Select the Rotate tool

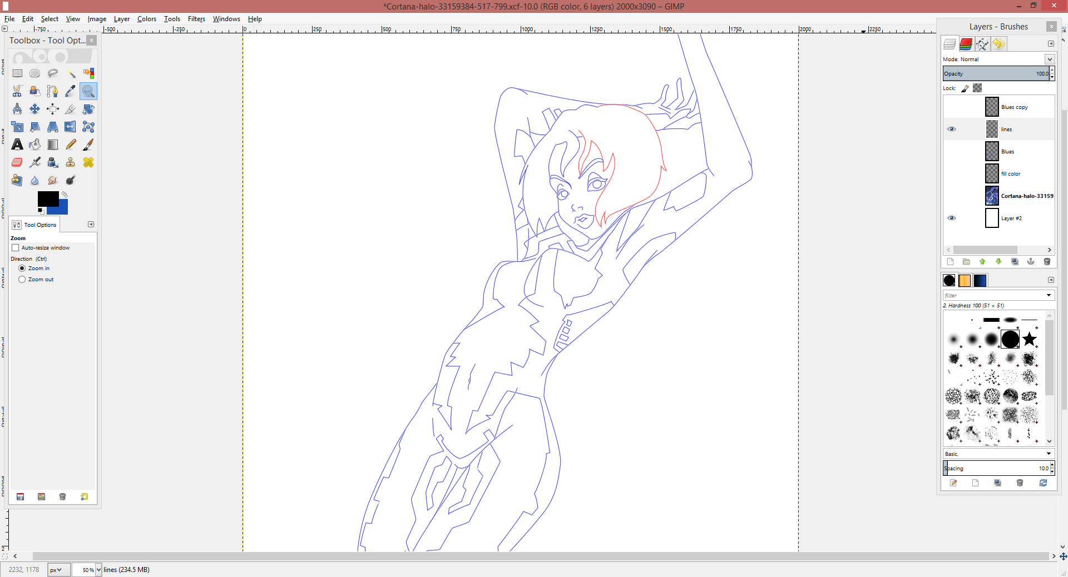pos(88,109)
